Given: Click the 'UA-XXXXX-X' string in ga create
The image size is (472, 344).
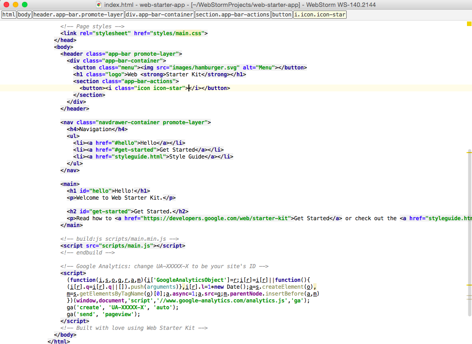Looking at the screenshot, I should click(x=128, y=308).
